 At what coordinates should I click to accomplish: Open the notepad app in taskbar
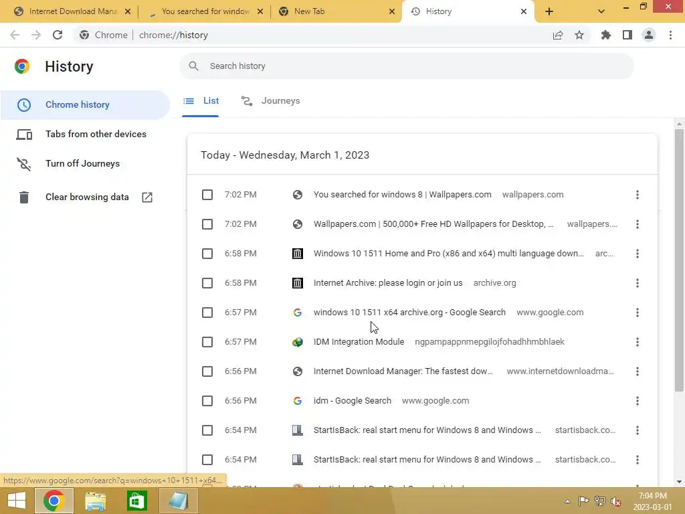[178, 501]
